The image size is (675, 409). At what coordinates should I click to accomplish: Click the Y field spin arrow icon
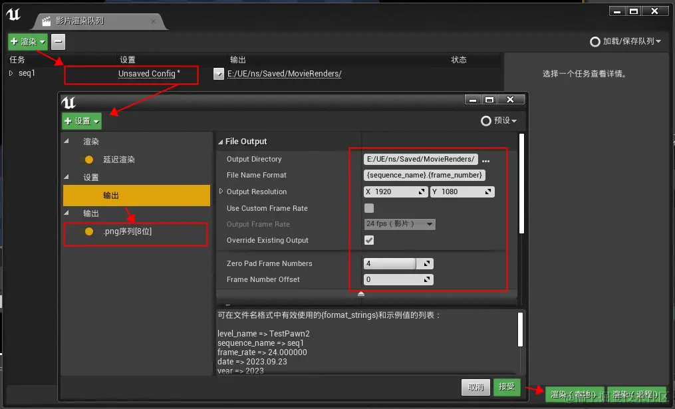(488, 192)
